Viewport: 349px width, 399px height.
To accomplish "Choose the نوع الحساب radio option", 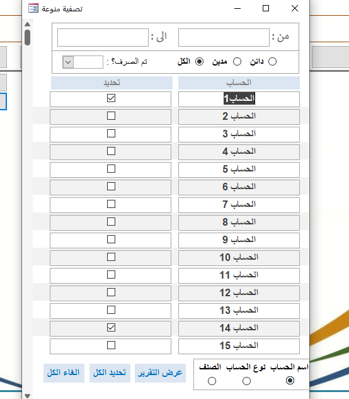I will pos(246,381).
